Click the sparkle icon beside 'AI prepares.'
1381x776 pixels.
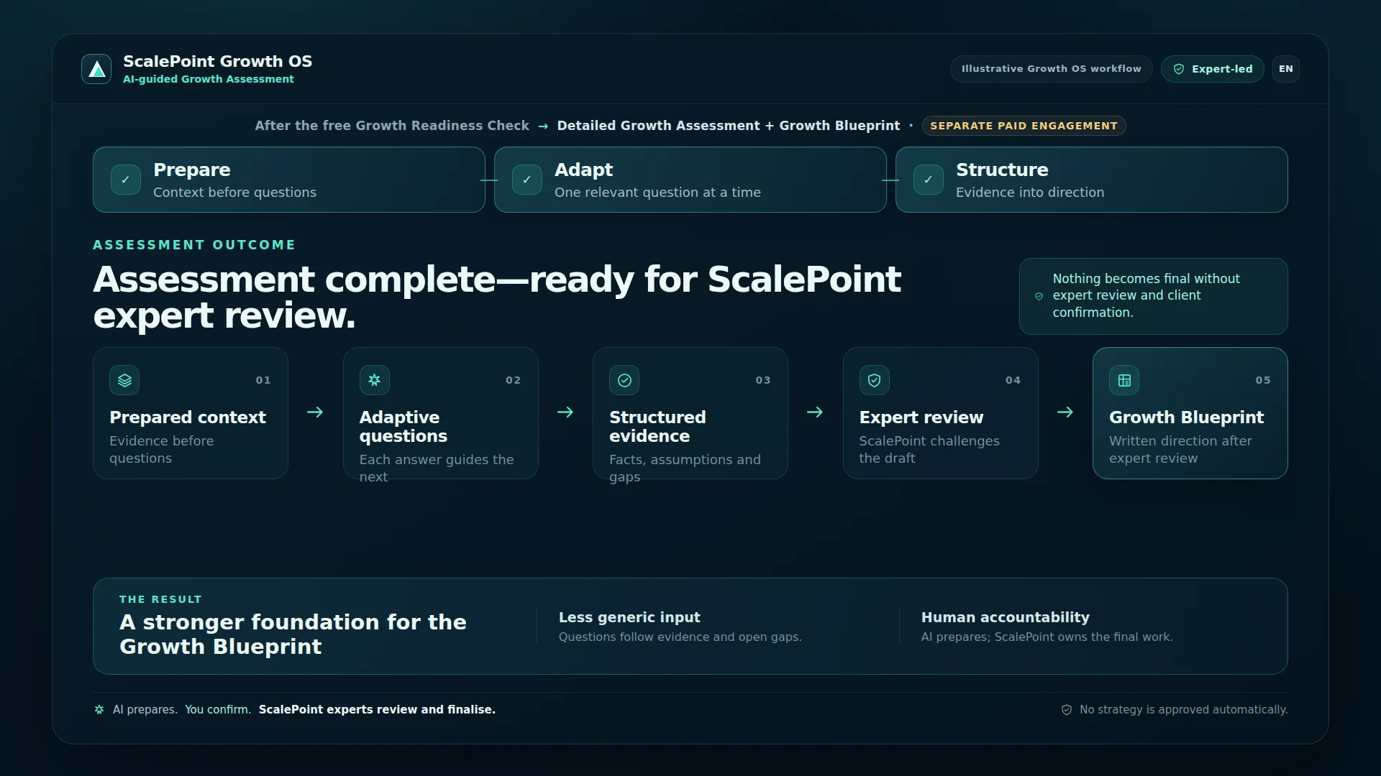tap(99, 710)
